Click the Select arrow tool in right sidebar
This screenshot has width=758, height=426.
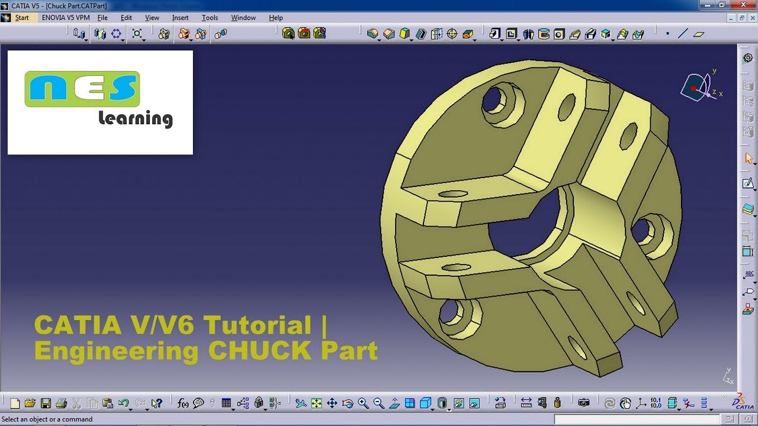[748, 159]
